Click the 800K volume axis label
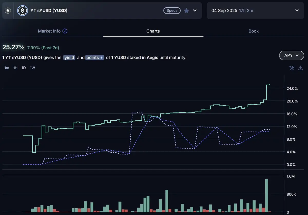This screenshot has height=215, width=308. (x=292, y=194)
